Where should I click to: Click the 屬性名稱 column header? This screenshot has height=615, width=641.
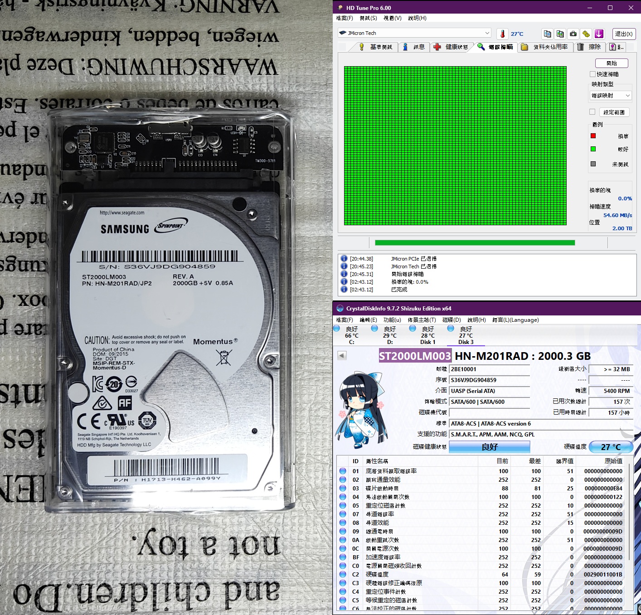(420, 461)
